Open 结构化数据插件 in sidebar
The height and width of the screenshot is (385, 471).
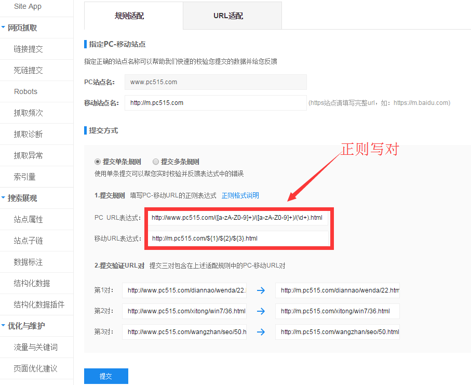click(x=39, y=304)
